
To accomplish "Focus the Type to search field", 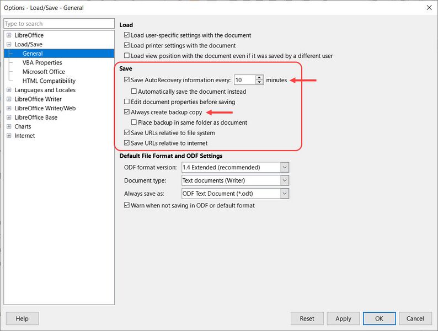I will 59,24.
